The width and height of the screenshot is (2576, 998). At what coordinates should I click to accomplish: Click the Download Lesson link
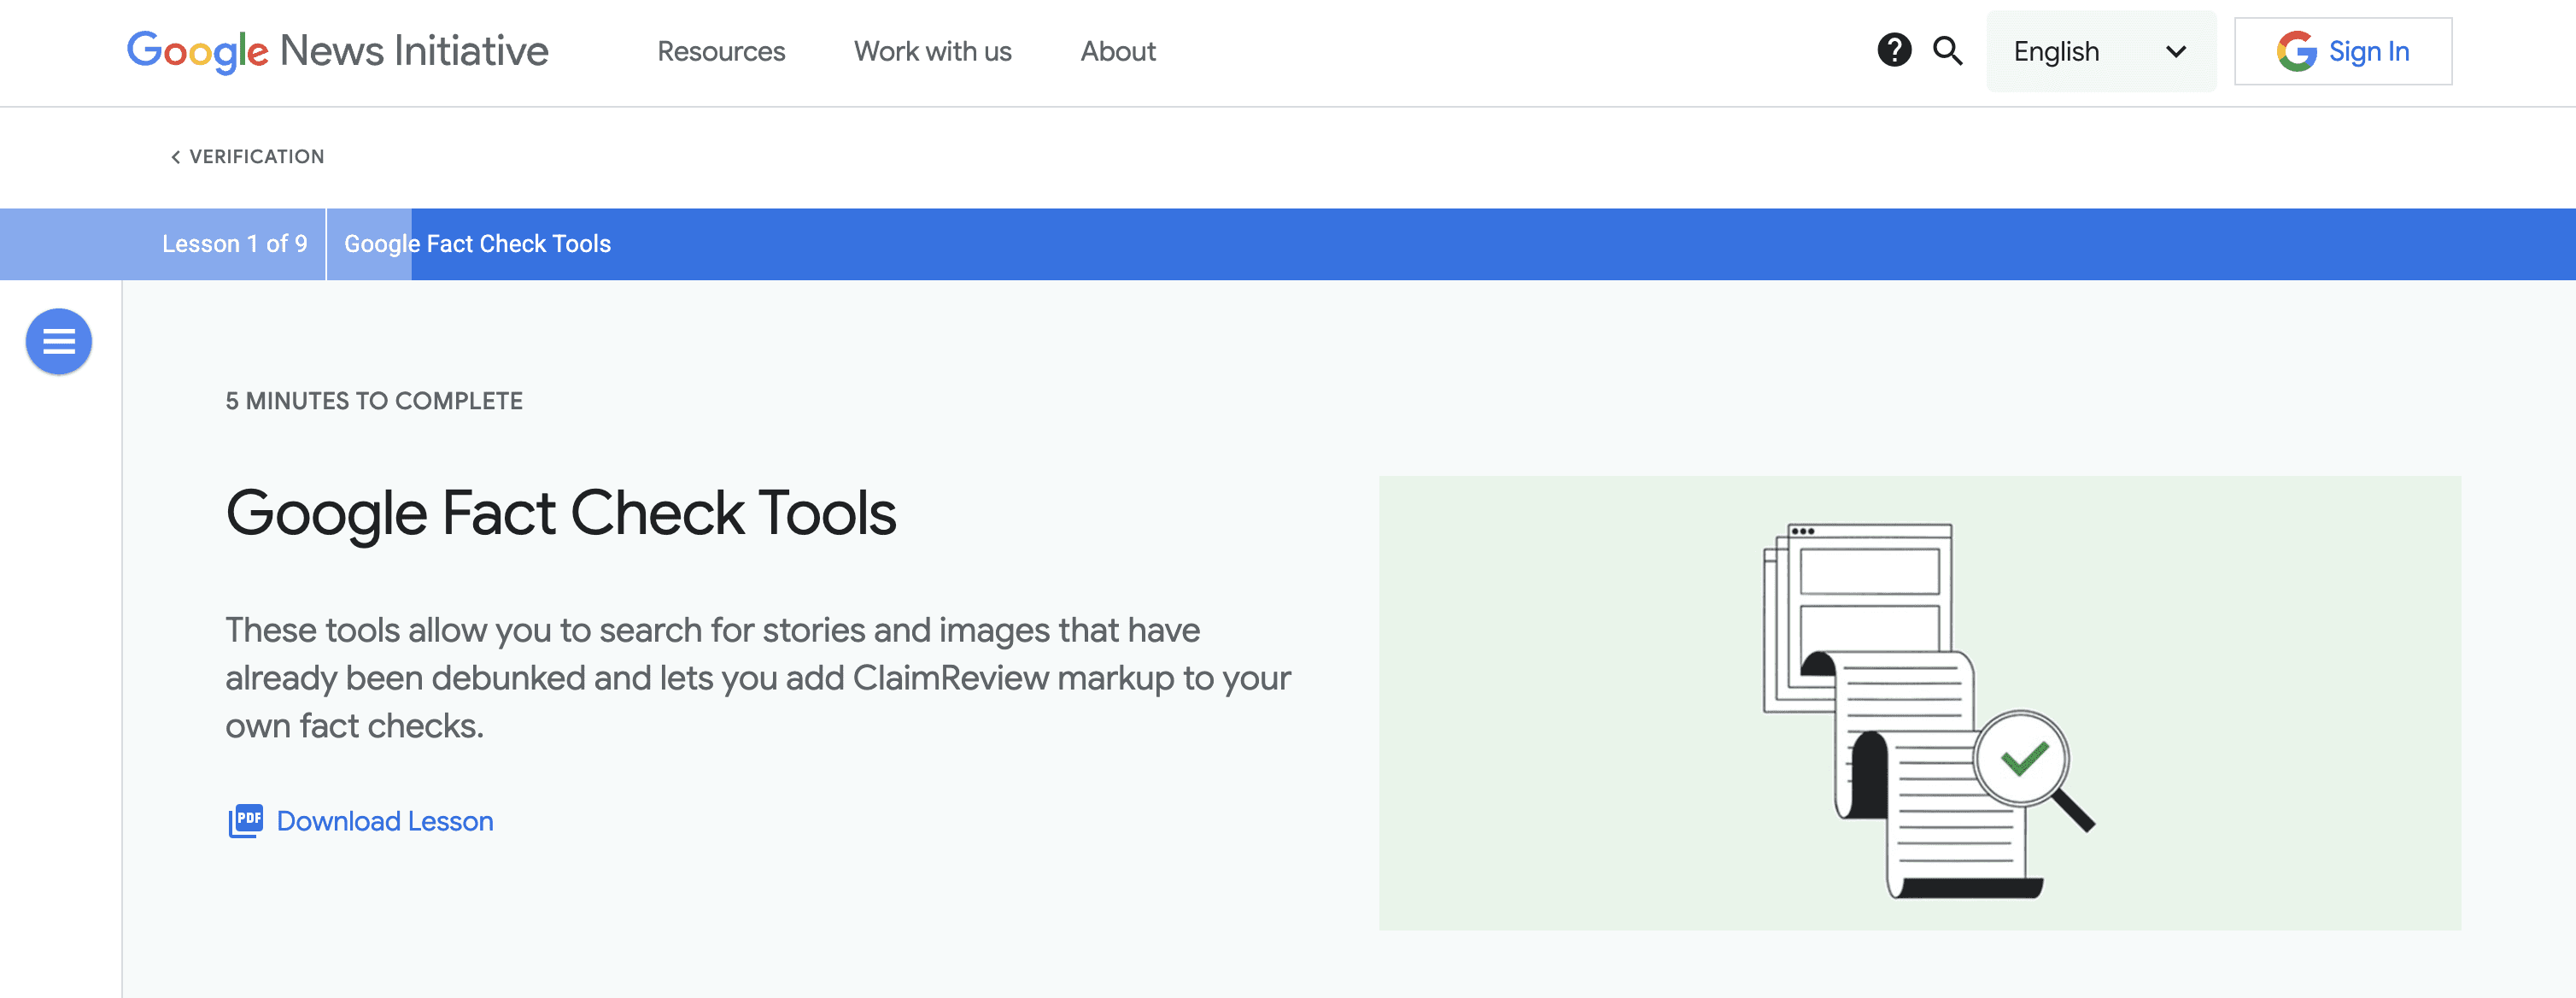pos(384,821)
